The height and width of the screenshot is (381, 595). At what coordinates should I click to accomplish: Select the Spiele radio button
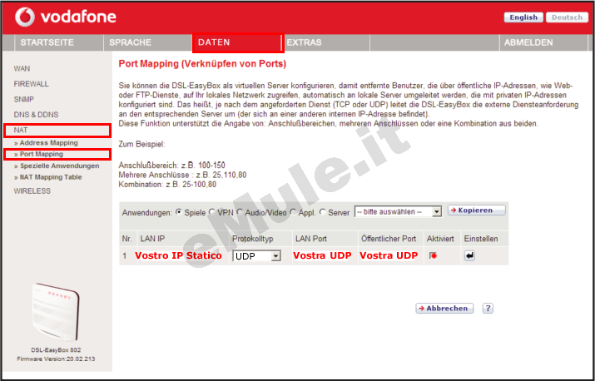click(x=179, y=212)
